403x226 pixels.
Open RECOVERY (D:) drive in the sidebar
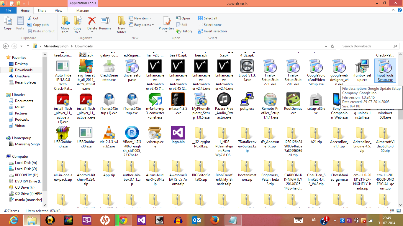[x=27, y=175]
